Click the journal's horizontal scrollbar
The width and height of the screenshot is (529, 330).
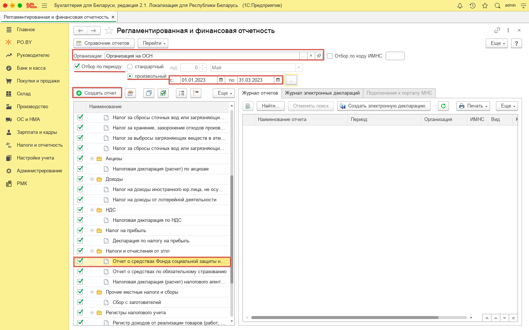pos(345,318)
